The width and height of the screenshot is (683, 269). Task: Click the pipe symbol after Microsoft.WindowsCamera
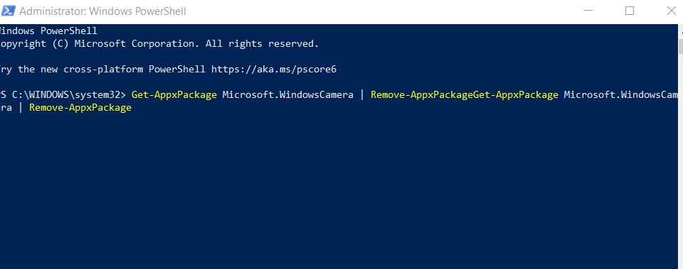coord(362,94)
